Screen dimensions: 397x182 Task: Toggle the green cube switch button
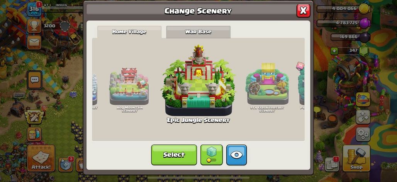pos(211,155)
